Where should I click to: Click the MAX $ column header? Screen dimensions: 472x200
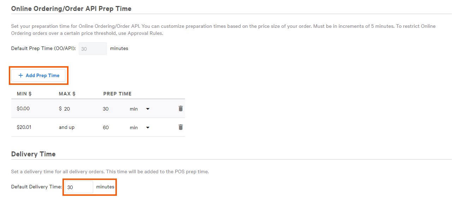[67, 94]
